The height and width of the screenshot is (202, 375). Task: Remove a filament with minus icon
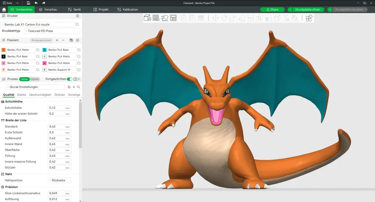tap(63, 40)
